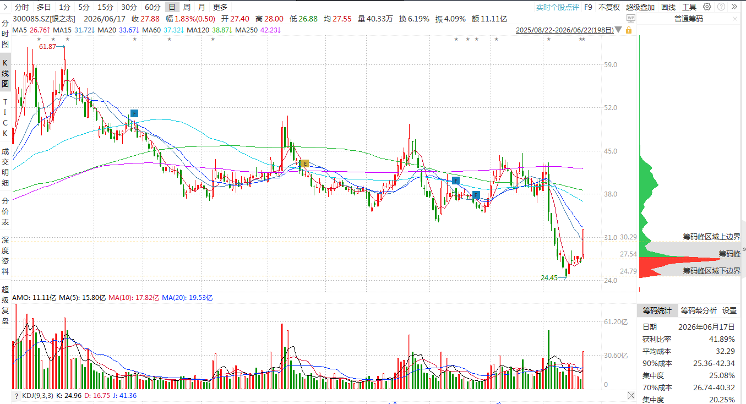The width and height of the screenshot is (746, 404).
Task: Open 分价表 in the left sidebar
Action: 6,211
